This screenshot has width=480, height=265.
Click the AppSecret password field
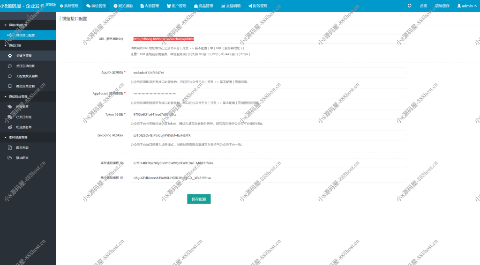coord(268,94)
